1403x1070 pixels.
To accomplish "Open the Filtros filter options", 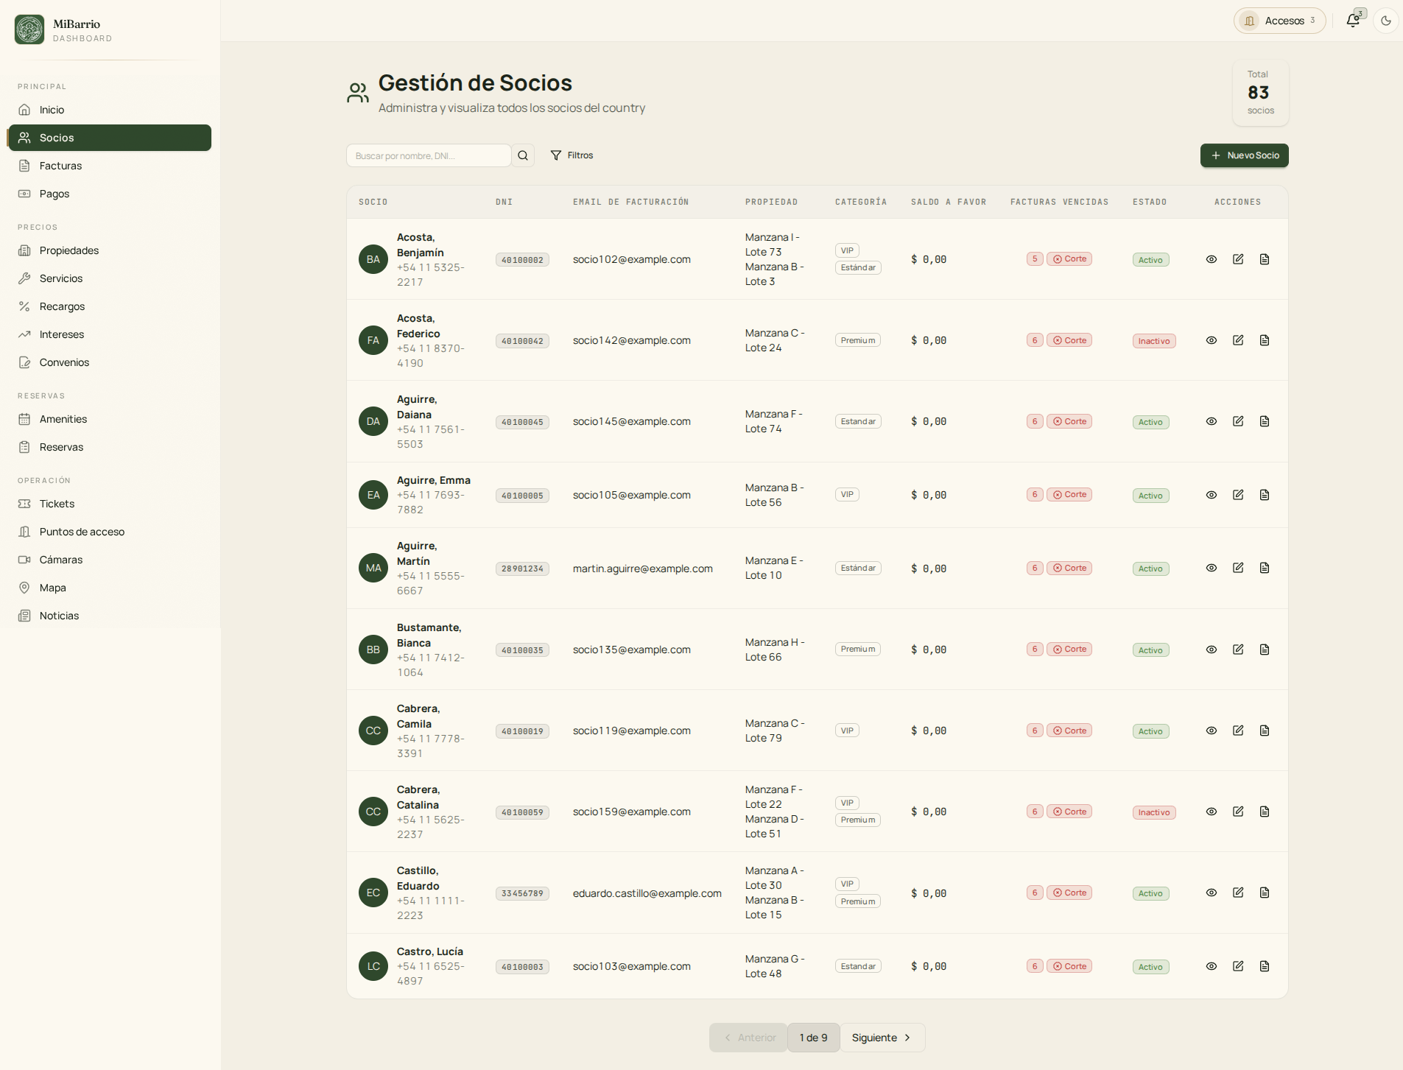I will (x=572, y=155).
